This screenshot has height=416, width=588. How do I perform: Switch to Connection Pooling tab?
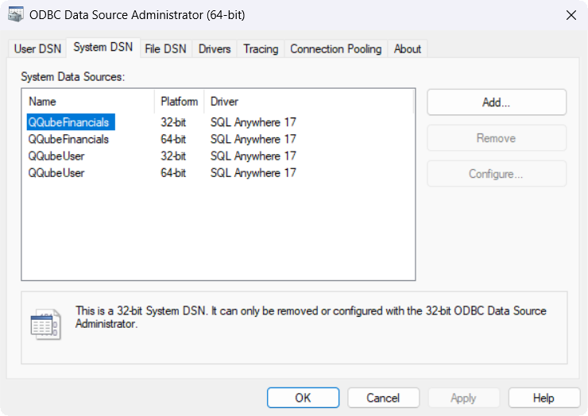point(335,49)
